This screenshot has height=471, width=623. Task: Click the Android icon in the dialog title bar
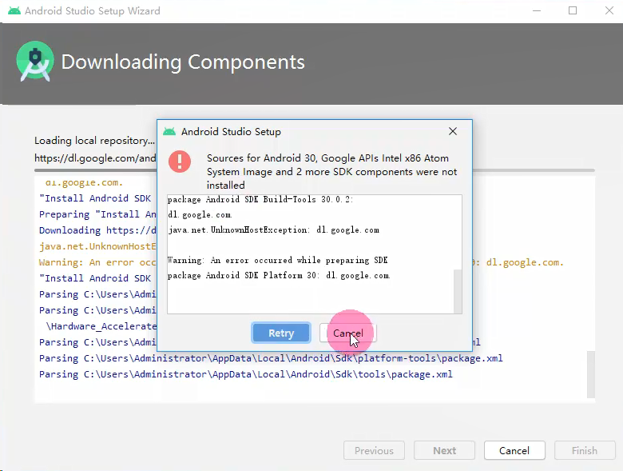[x=169, y=132]
